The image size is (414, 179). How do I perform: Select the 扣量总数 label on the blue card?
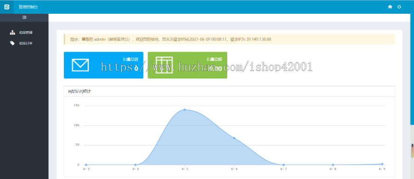131,59
